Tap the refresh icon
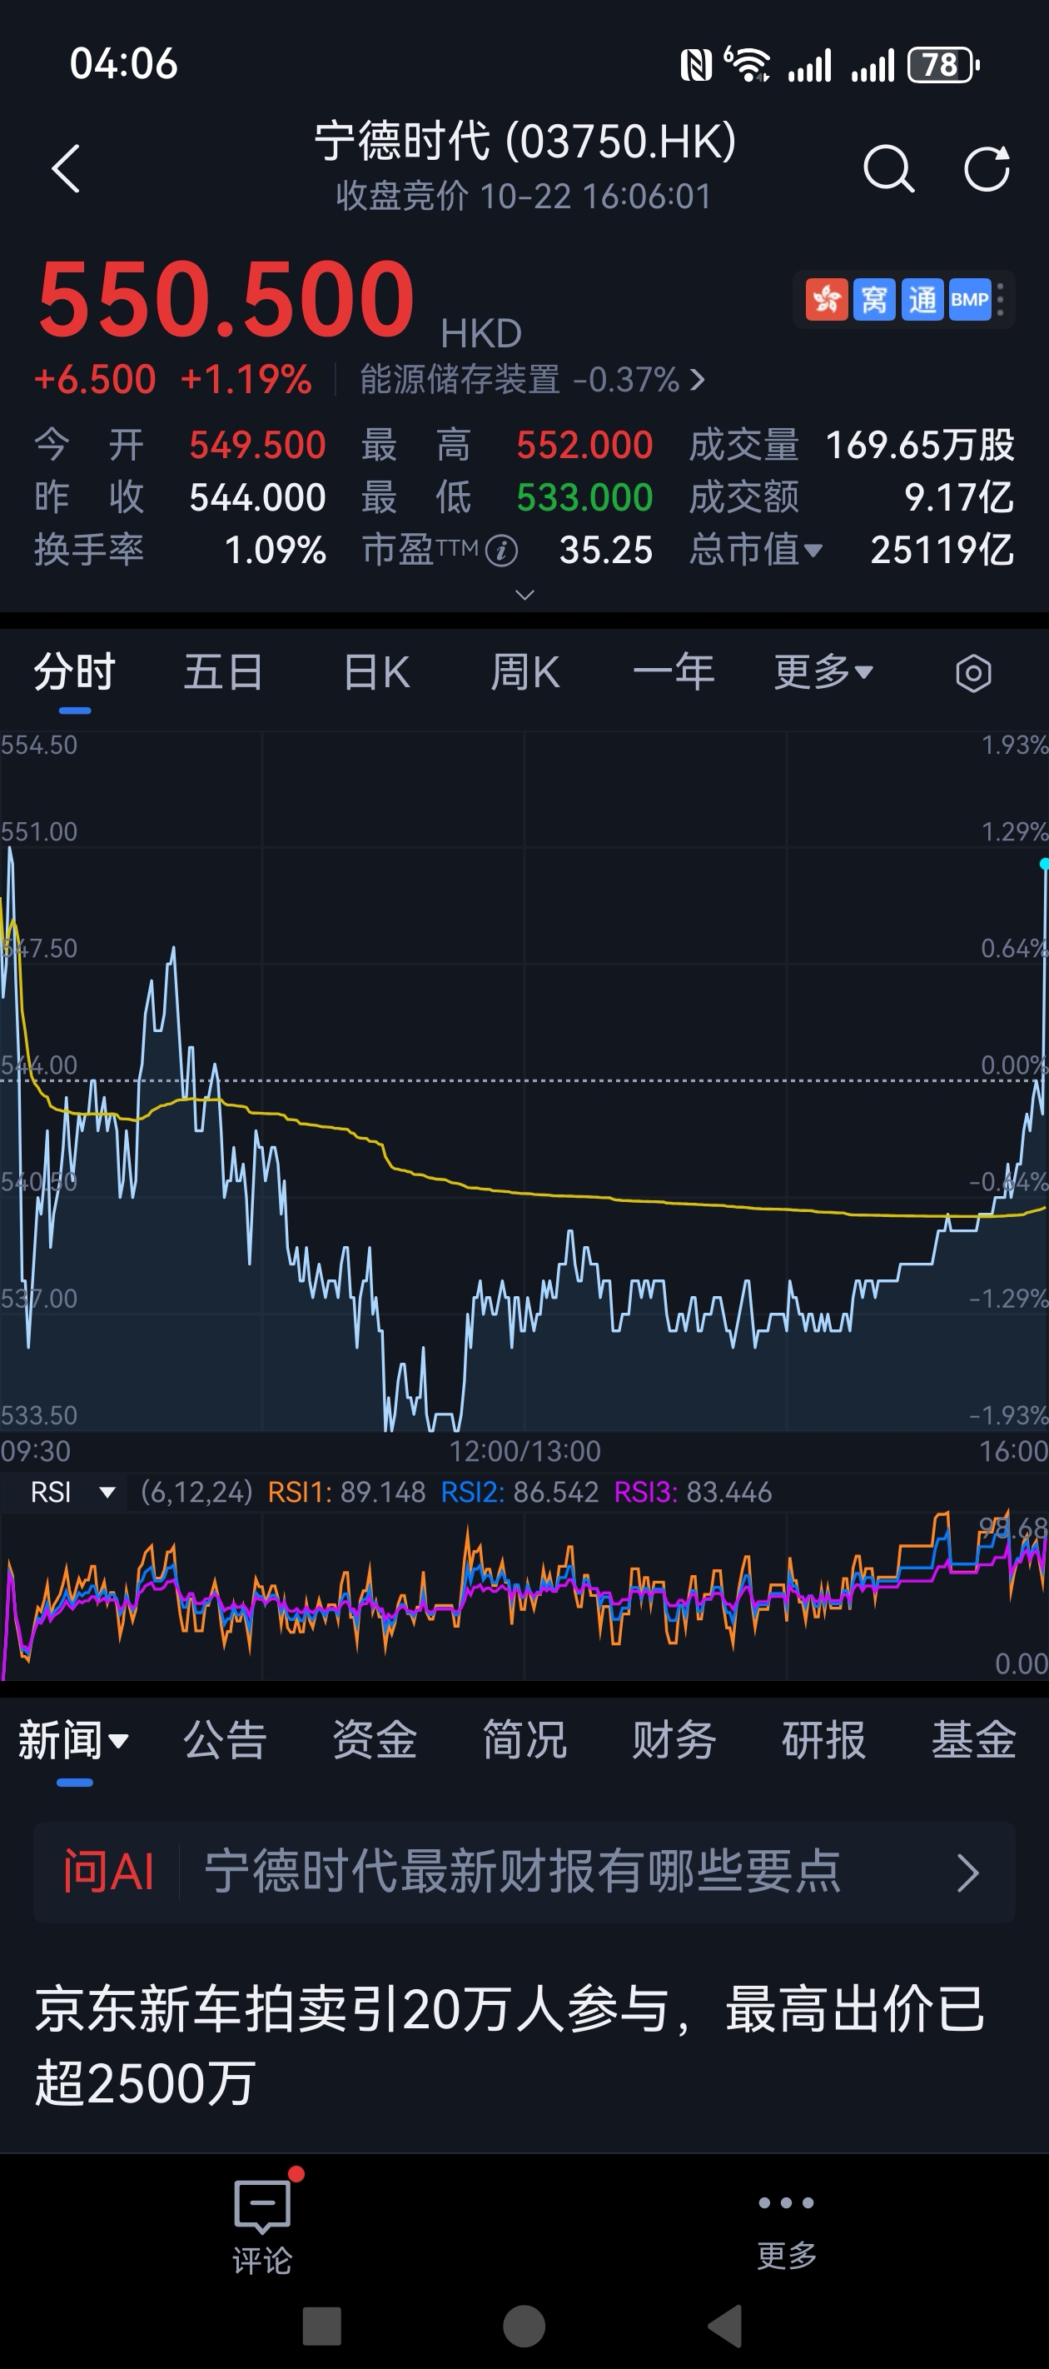 click(x=987, y=168)
